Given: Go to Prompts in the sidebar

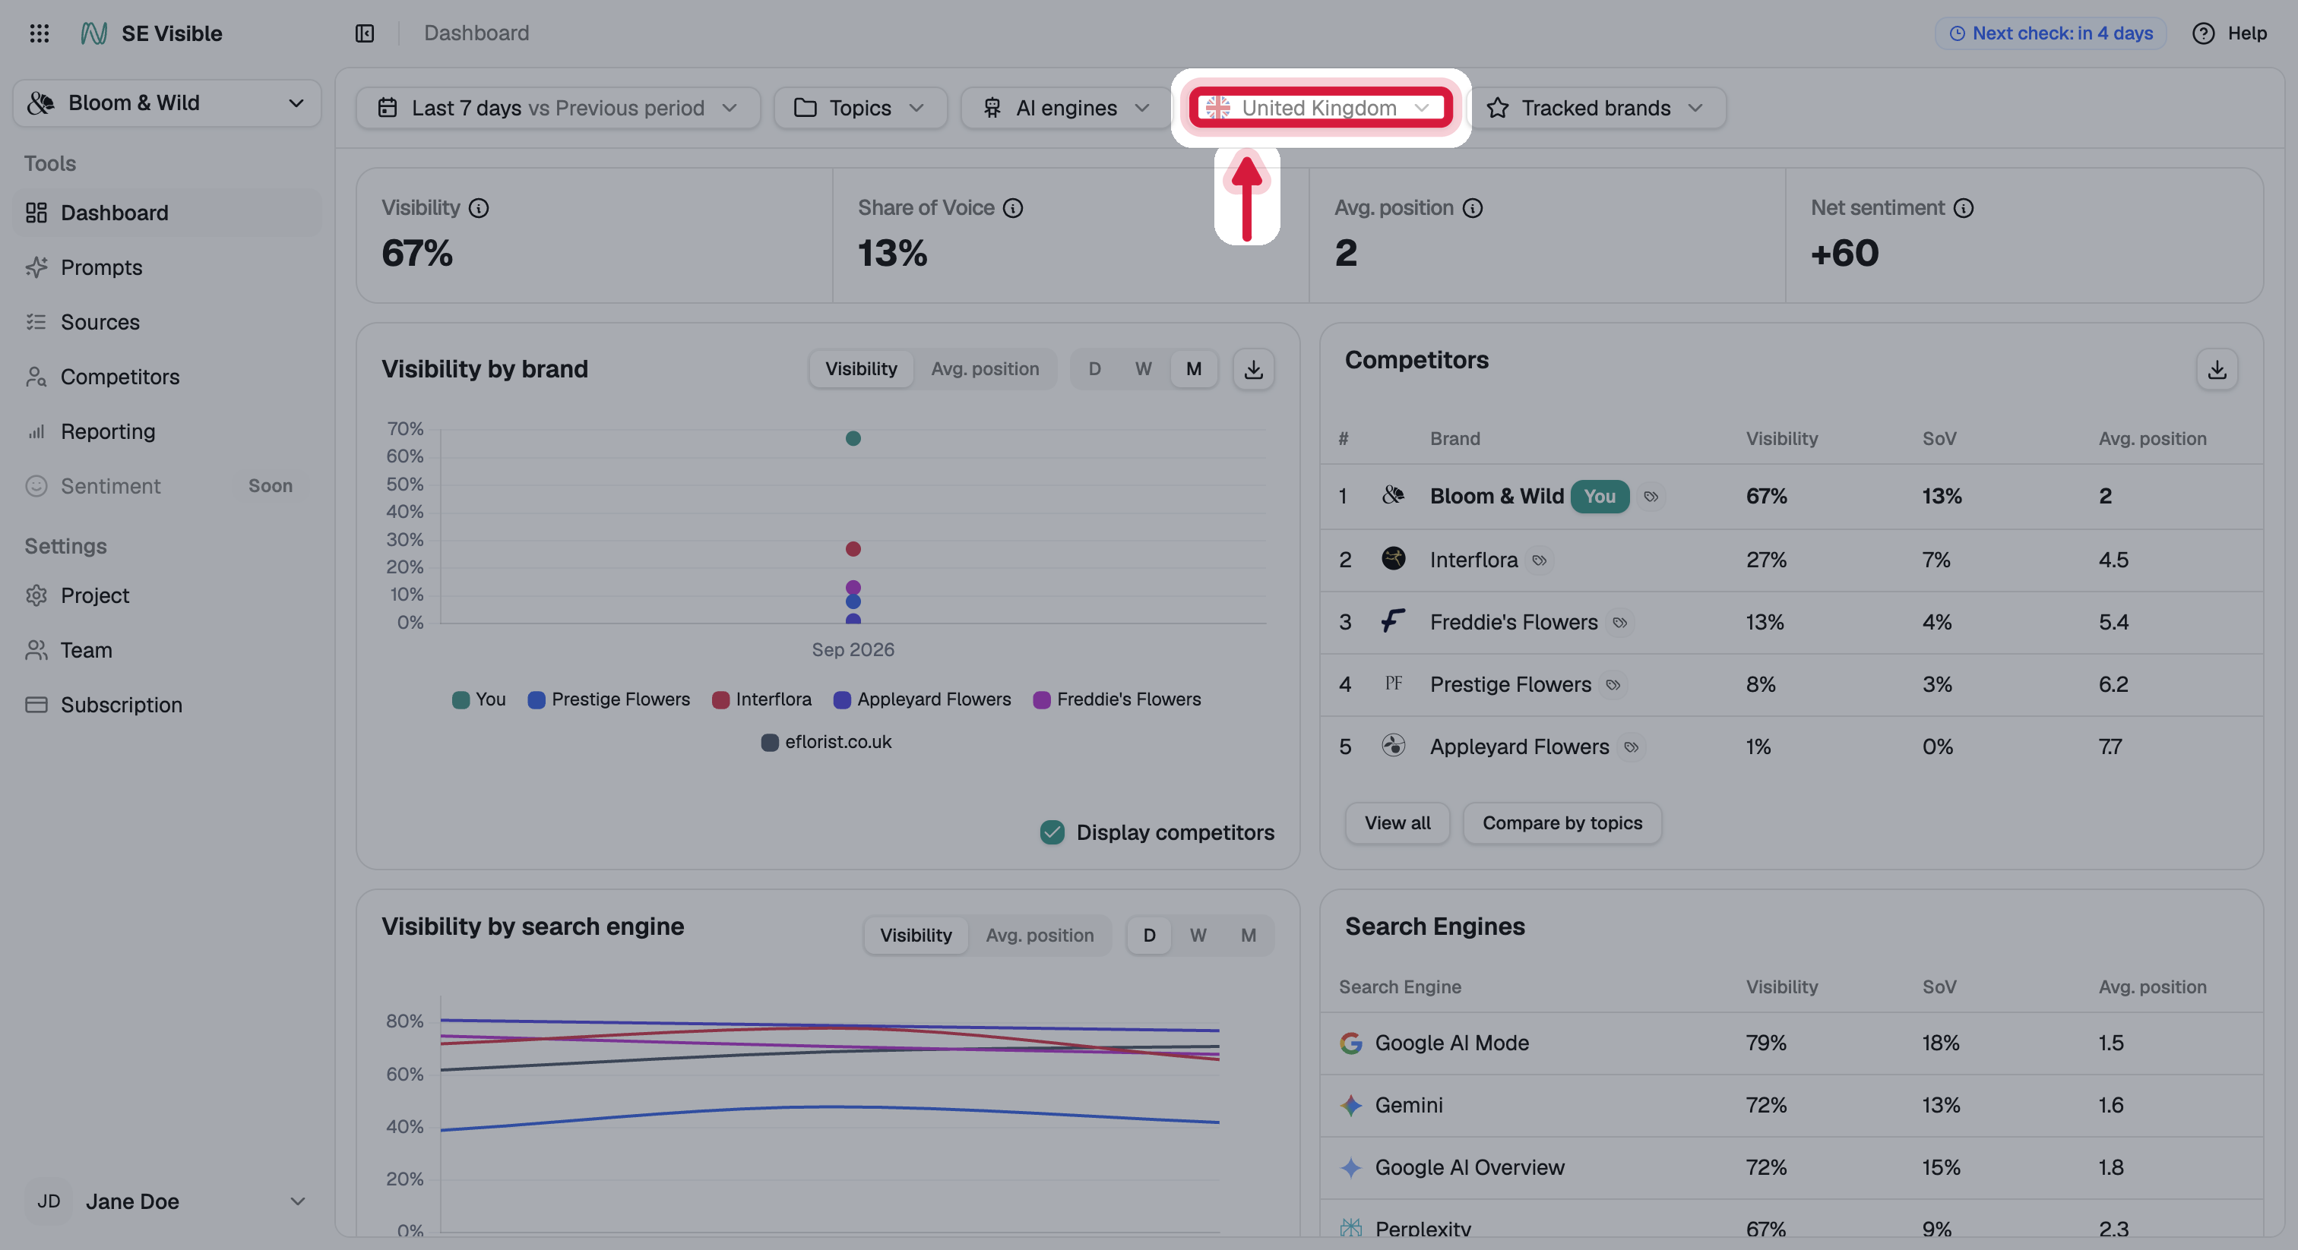Looking at the screenshot, I should [x=167, y=267].
